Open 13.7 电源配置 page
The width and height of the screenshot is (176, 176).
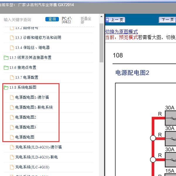pyautogui.click(x=27, y=77)
